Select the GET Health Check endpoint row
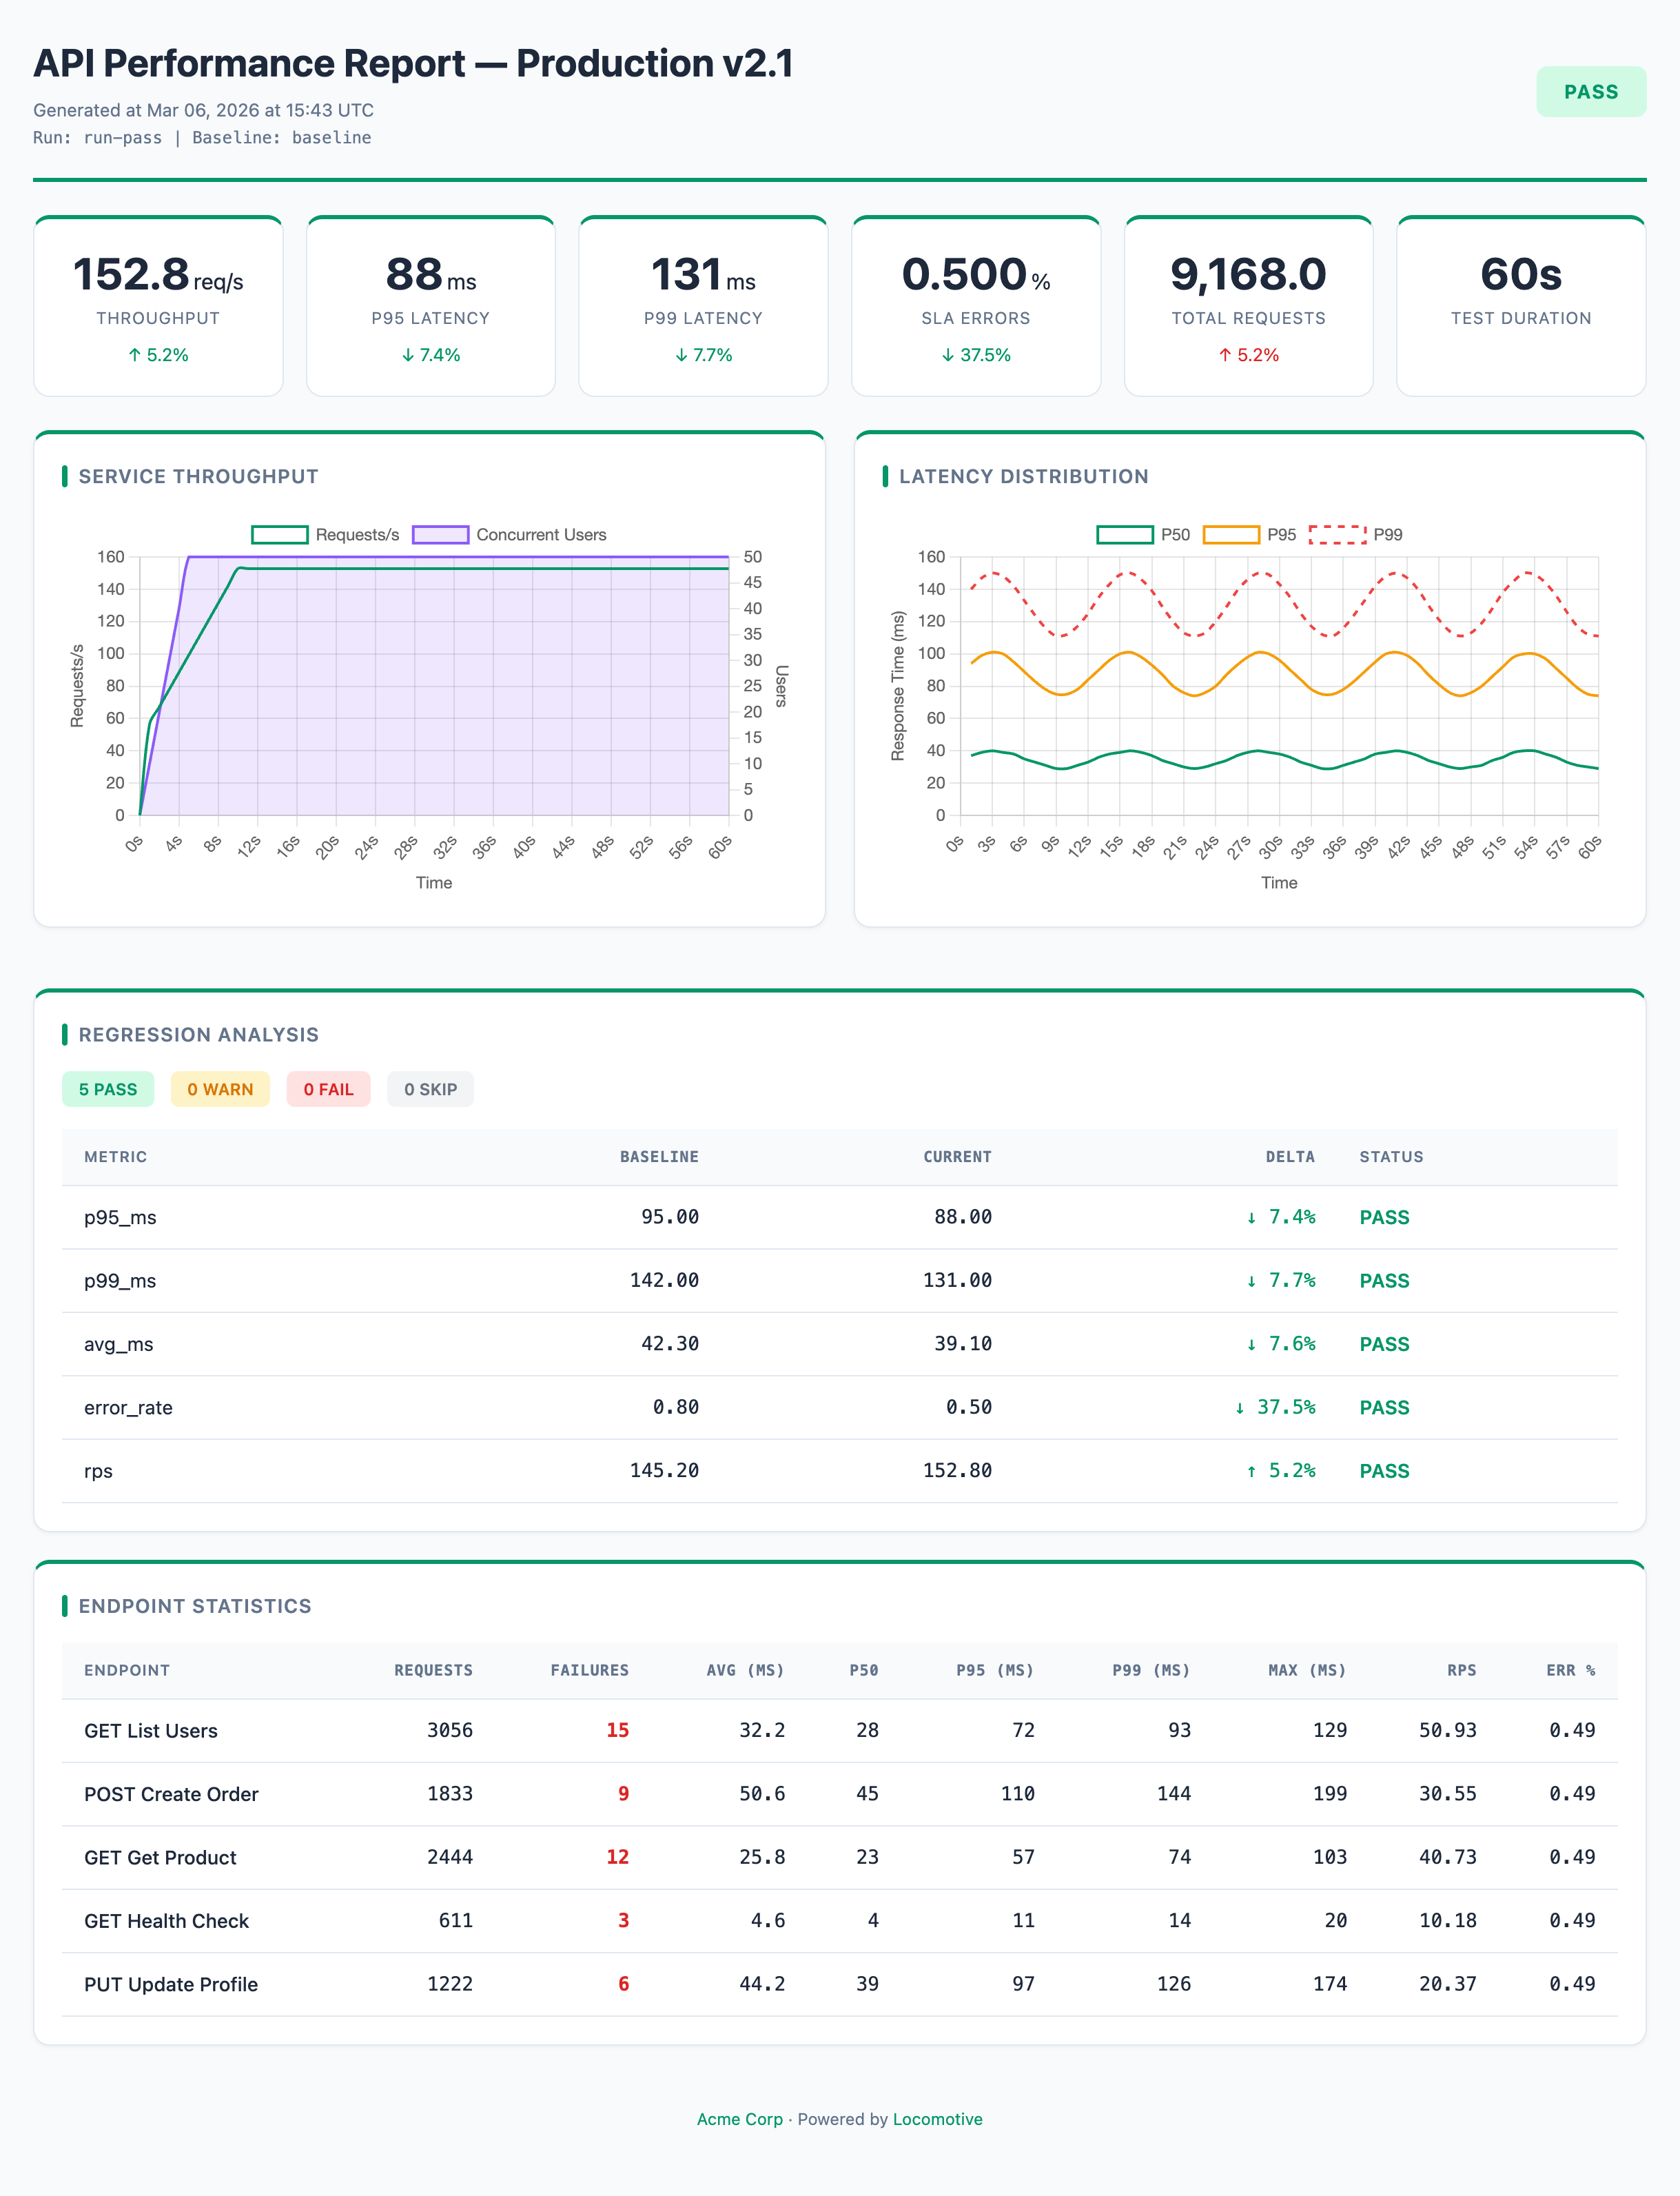The height and width of the screenshot is (2196, 1680). [x=840, y=1921]
